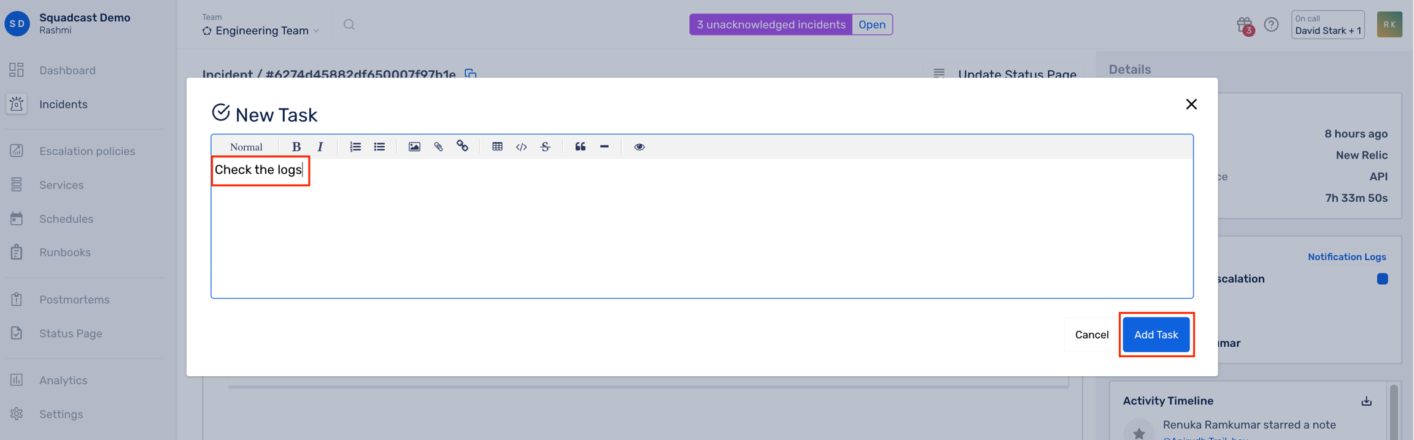Insert an ordered numbered list

coord(355,147)
